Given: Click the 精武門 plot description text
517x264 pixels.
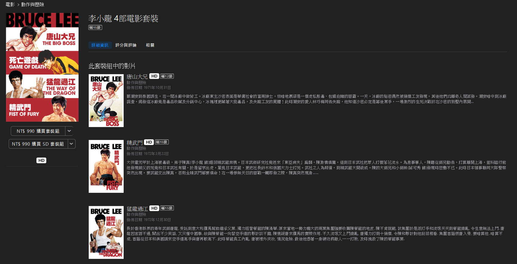Looking at the screenshot, I should 317,168.
